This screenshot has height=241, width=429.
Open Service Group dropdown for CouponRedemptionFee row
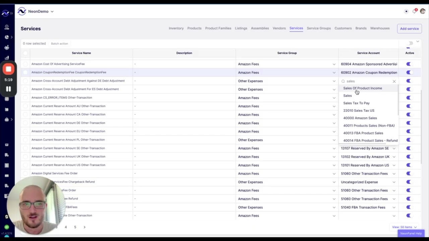(x=334, y=73)
